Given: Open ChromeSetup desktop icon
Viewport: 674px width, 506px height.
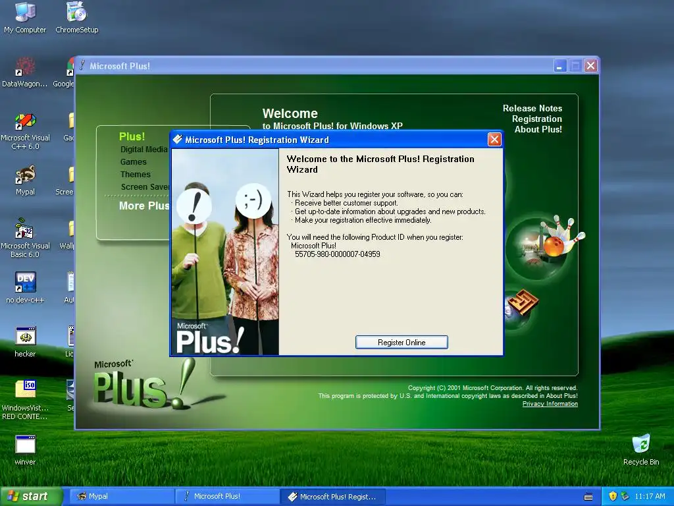Looking at the screenshot, I should tap(76, 18).
